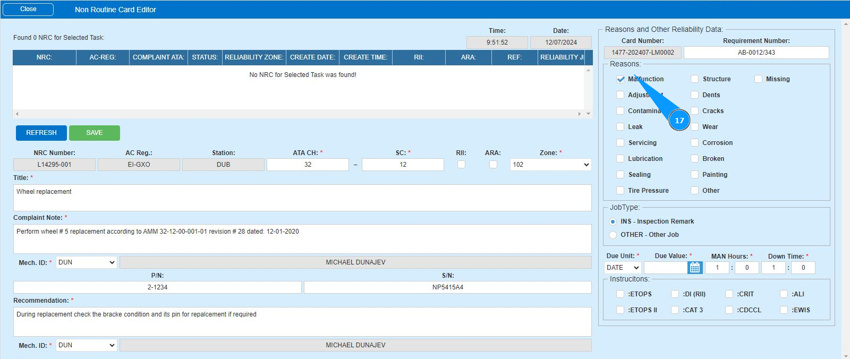850x359 pixels.
Task: Click the RELIABILITY ZONE column header
Action: tap(253, 57)
